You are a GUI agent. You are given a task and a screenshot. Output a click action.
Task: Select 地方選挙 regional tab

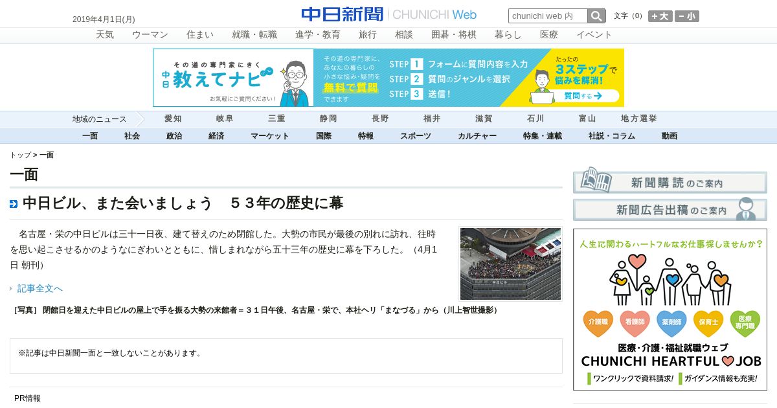coord(639,119)
